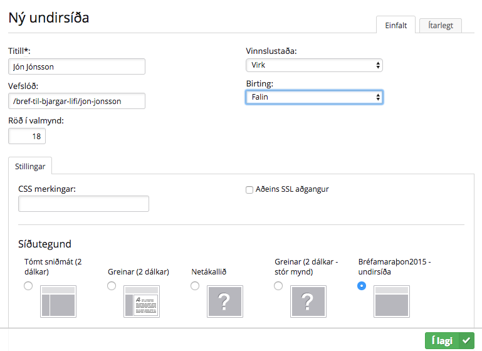This screenshot has height=351, width=482.
Task: Select the Tómt sniðmát radio button
Action: [x=28, y=286]
